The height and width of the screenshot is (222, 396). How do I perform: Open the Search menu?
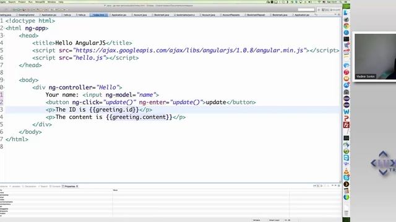point(12,2)
